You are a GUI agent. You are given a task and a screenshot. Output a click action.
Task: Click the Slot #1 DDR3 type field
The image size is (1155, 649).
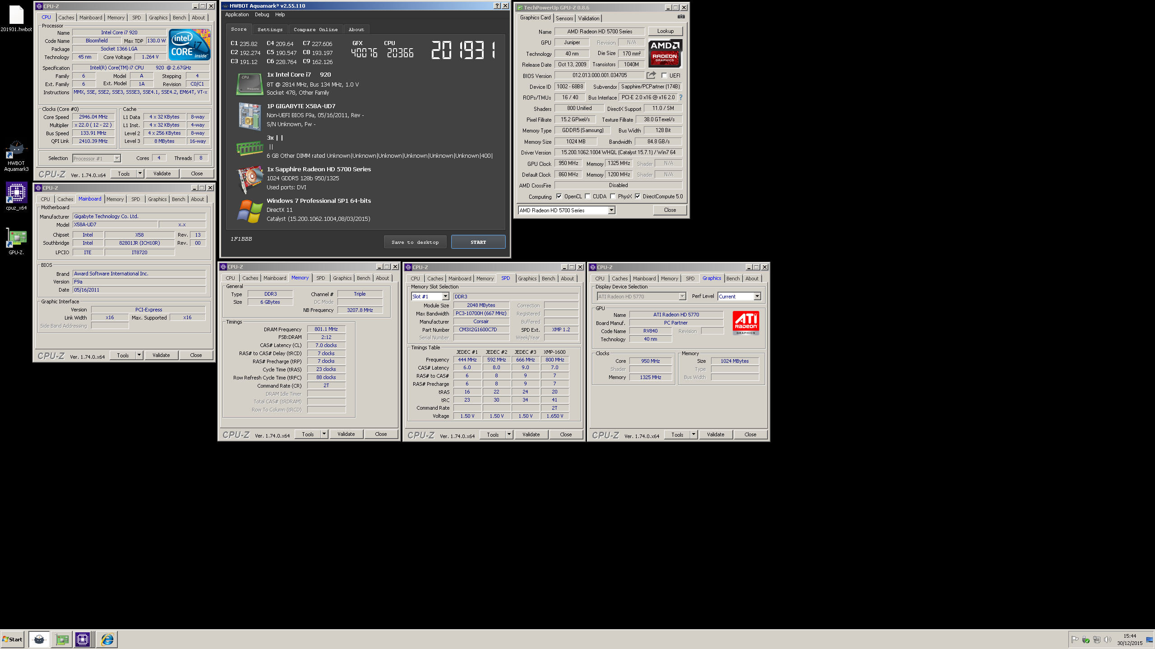click(x=516, y=297)
